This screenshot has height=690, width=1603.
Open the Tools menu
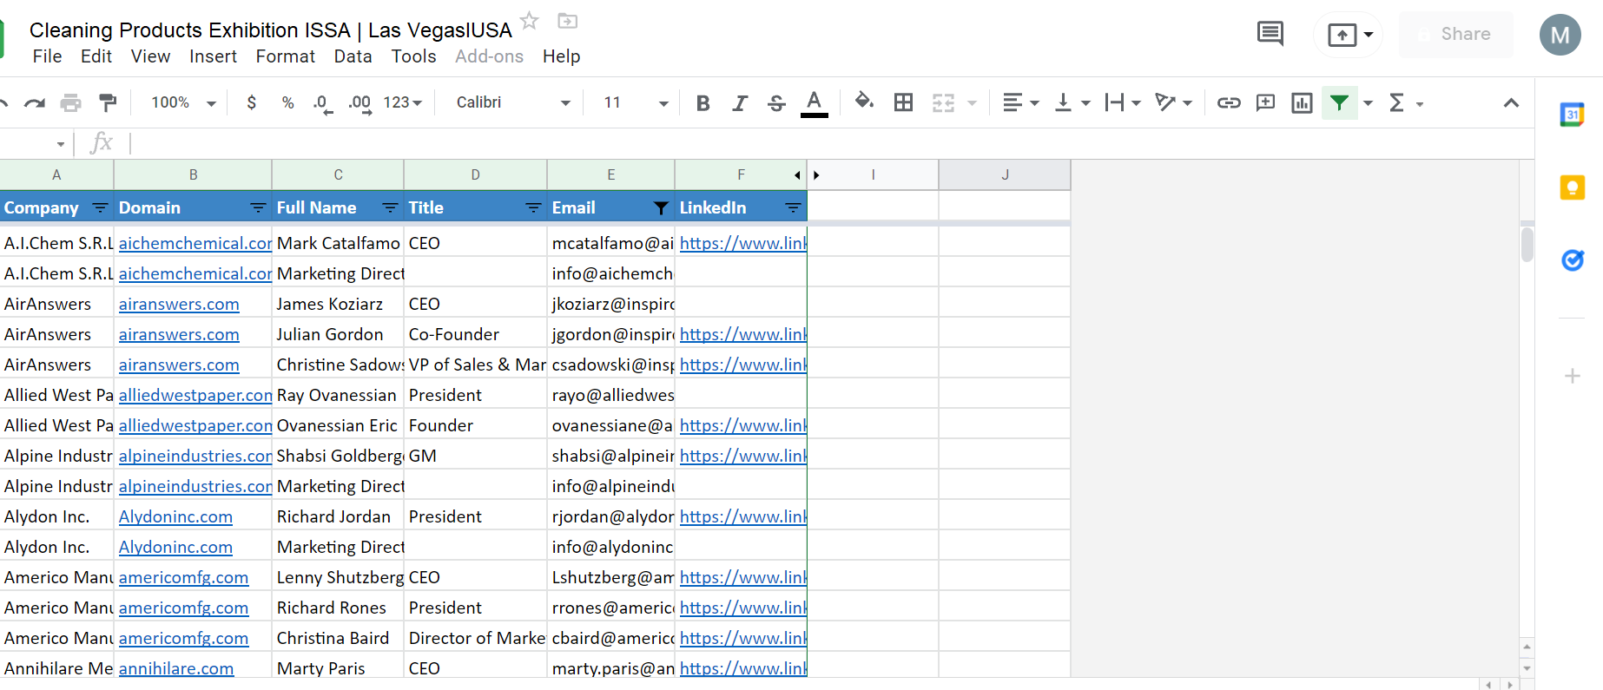(x=413, y=56)
